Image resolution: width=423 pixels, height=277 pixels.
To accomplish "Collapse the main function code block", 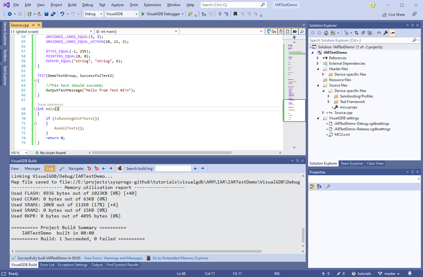I will [x=35, y=109].
